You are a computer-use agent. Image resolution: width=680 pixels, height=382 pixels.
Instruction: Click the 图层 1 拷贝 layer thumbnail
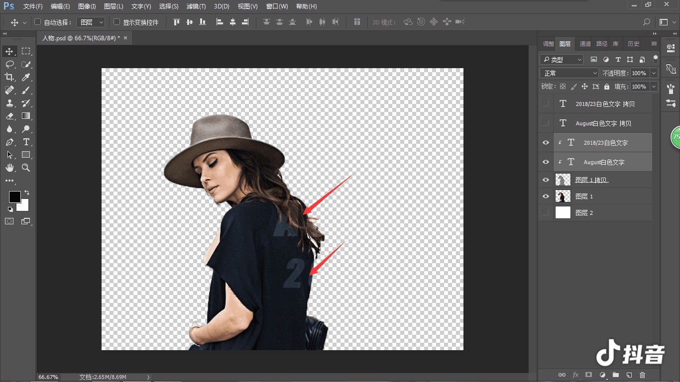[x=563, y=180]
